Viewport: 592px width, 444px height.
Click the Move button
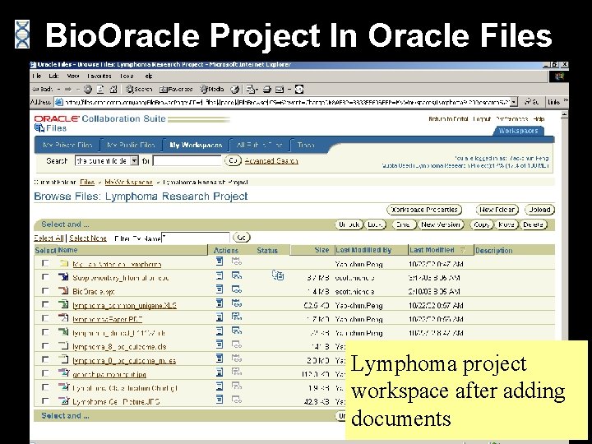[x=506, y=224]
